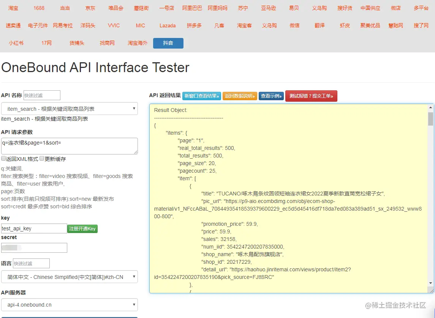Choose the 货捕头 platform link
This screenshot has height=318, width=435.
[77, 43]
